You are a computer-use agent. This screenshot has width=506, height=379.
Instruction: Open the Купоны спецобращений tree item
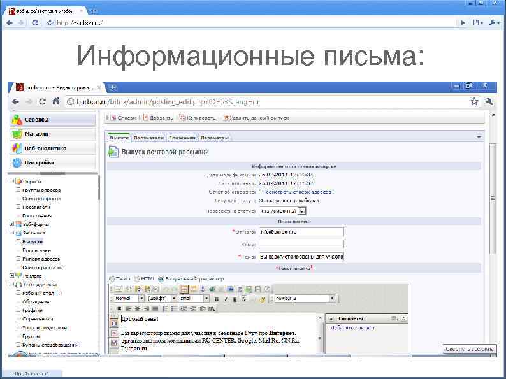tap(50, 345)
